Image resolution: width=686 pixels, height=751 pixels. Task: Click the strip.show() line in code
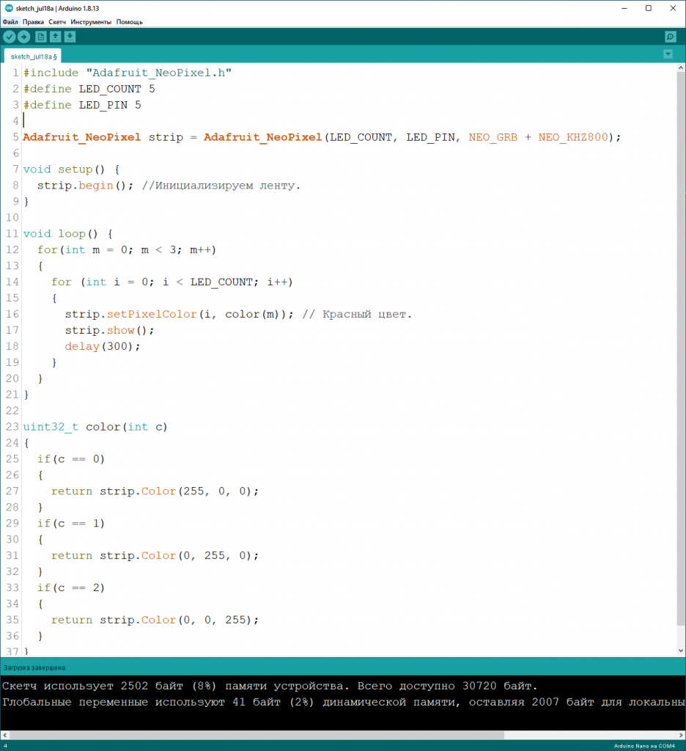pyautogui.click(x=110, y=330)
